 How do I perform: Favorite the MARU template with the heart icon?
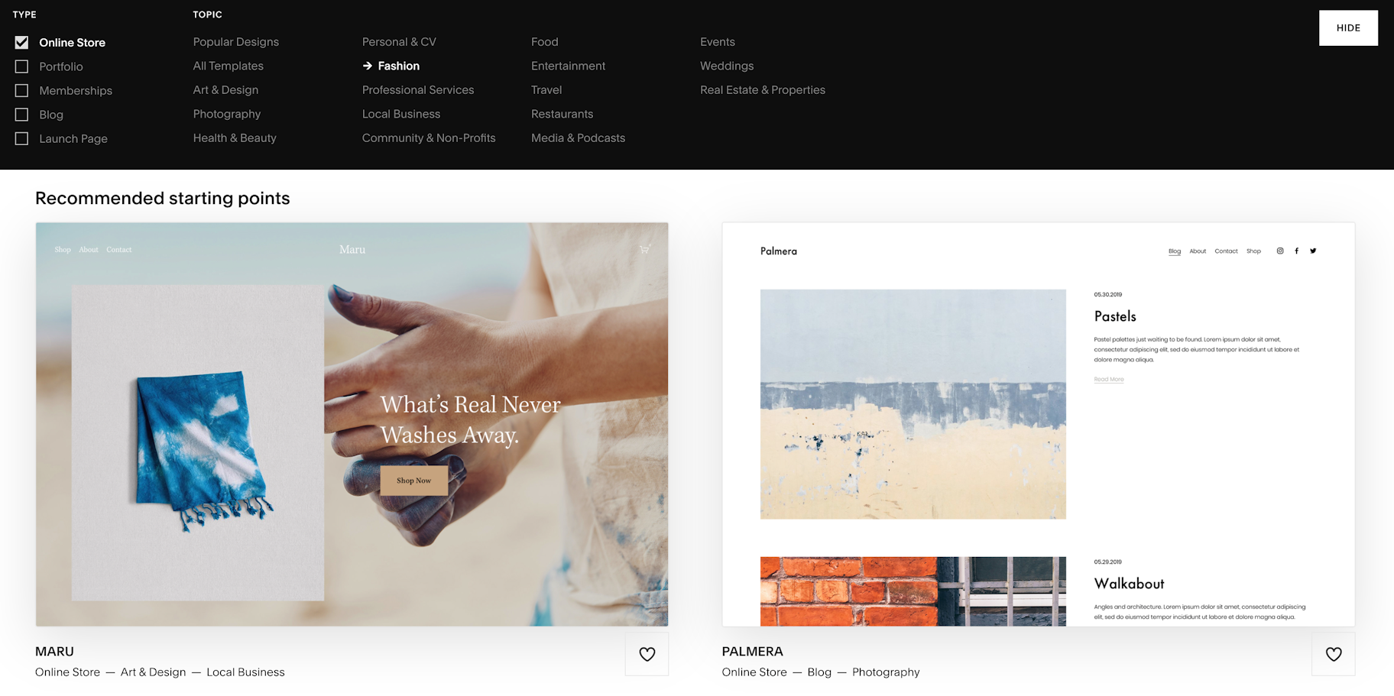(647, 654)
